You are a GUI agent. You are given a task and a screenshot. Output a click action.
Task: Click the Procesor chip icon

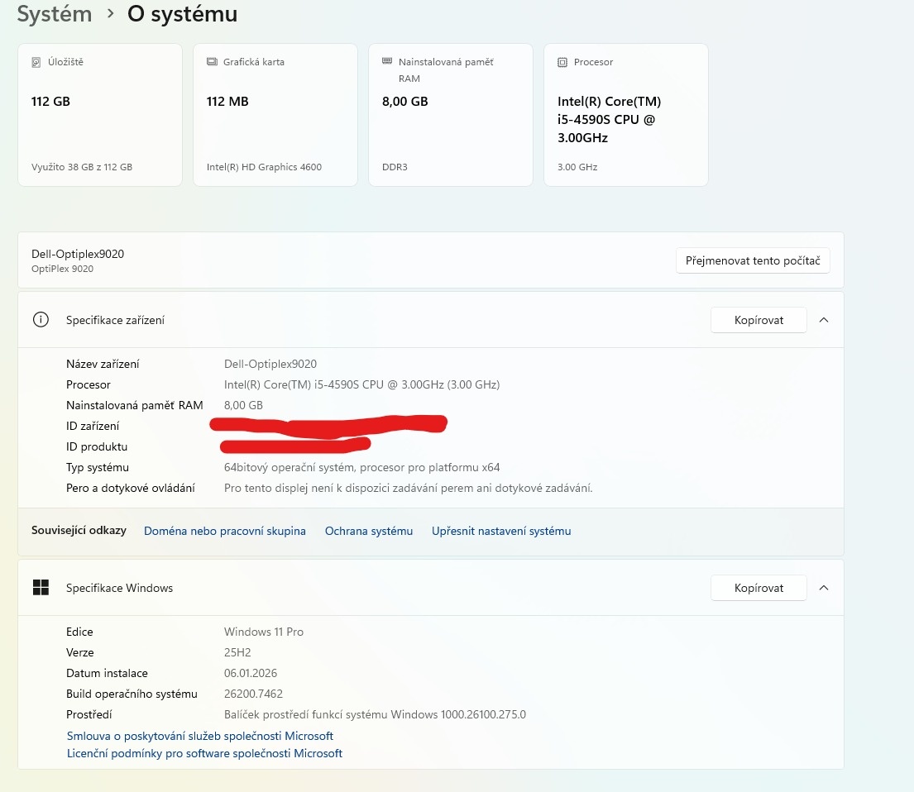[562, 62]
